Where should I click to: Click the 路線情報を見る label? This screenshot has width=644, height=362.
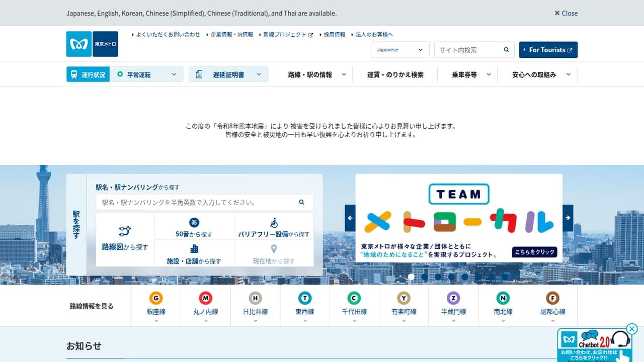click(92, 306)
